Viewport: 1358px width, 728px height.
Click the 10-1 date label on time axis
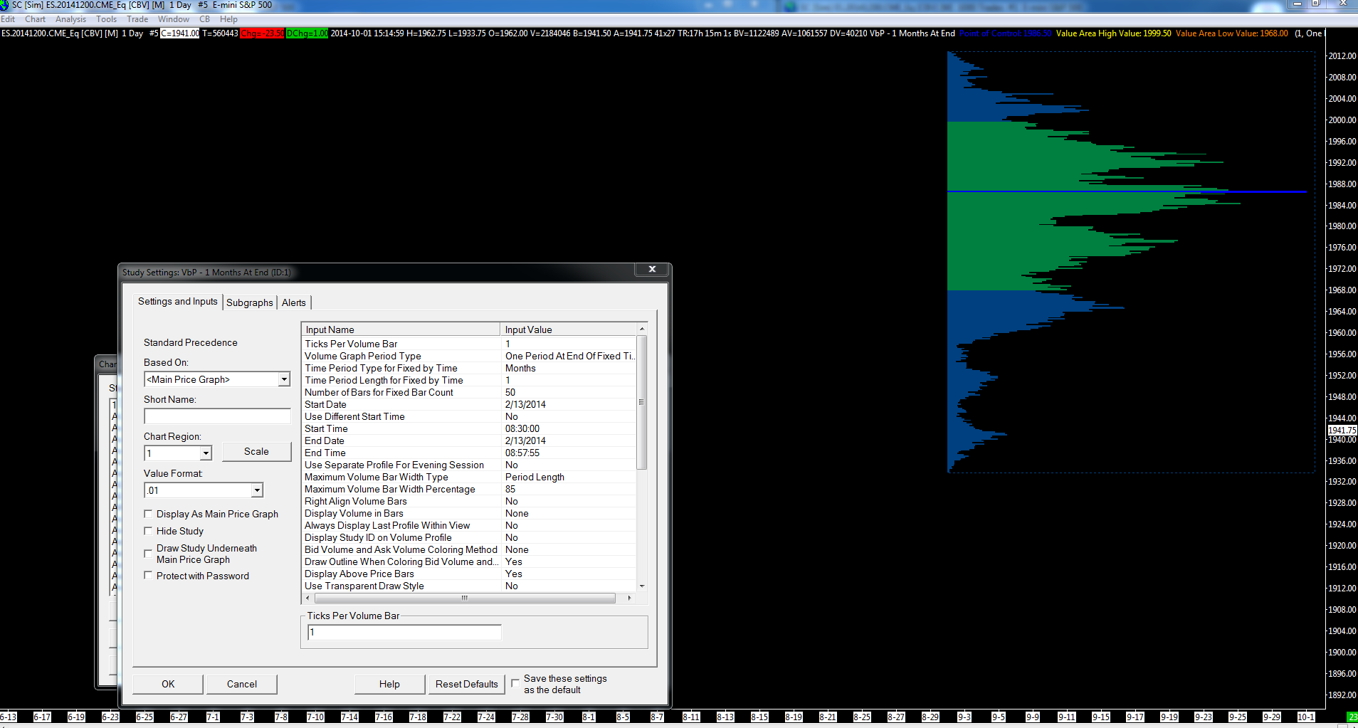tap(1306, 717)
